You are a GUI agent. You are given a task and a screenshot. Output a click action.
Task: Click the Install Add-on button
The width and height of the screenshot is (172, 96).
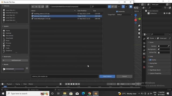pyautogui.click(x=107, y=76)
